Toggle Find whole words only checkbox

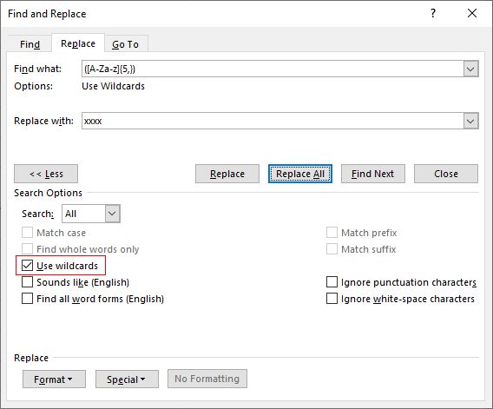(x=28, y=249)
